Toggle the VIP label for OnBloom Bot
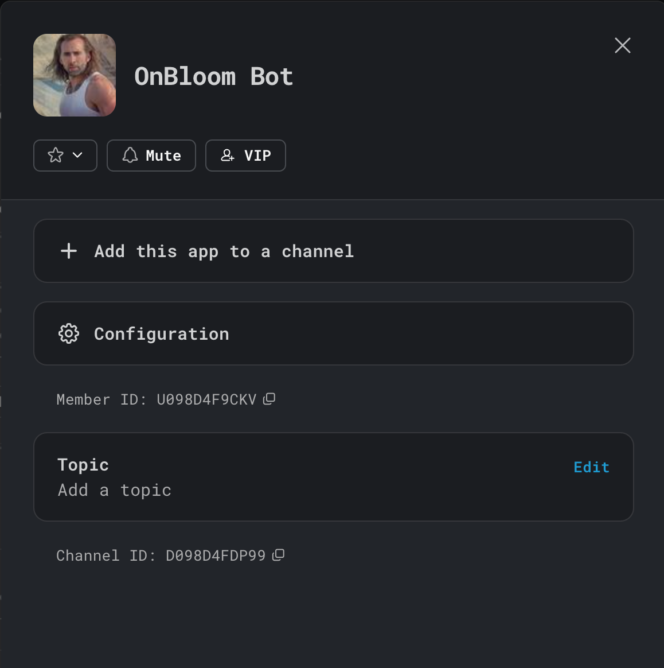This screenshot has width=664, height=668. 257,156
